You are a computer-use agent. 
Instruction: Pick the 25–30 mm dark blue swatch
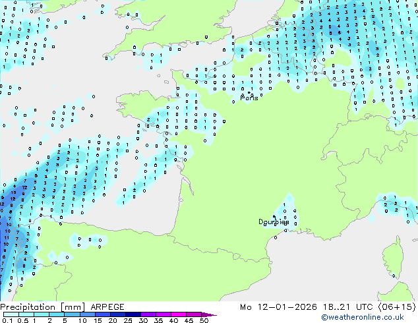133,314
